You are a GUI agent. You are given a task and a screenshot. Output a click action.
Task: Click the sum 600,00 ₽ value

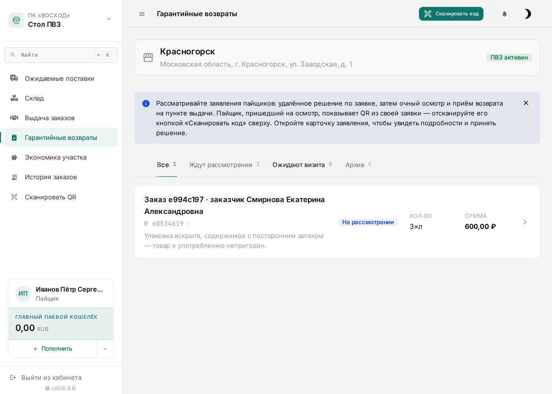pyautogui.click(x=480, y=227)
